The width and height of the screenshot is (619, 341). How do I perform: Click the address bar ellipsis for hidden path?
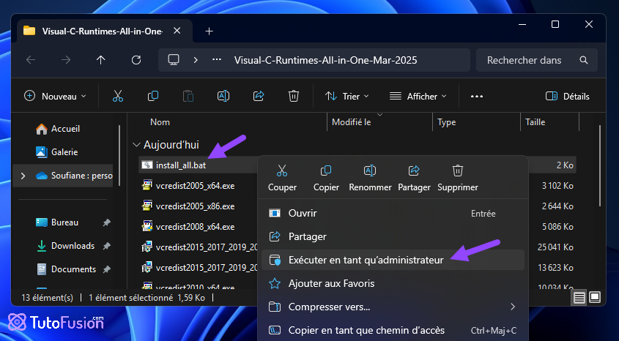click(217, 60)
